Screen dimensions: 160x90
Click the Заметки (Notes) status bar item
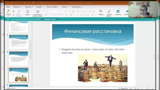(123, 88)
